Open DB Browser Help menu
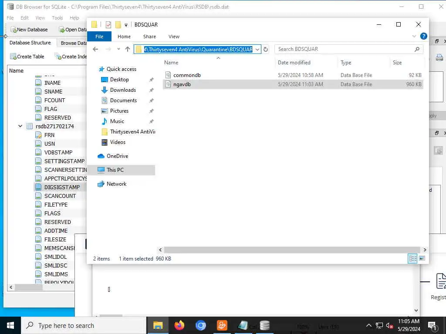This screenshot has width=446, height=334. click(x=74, y=17)
